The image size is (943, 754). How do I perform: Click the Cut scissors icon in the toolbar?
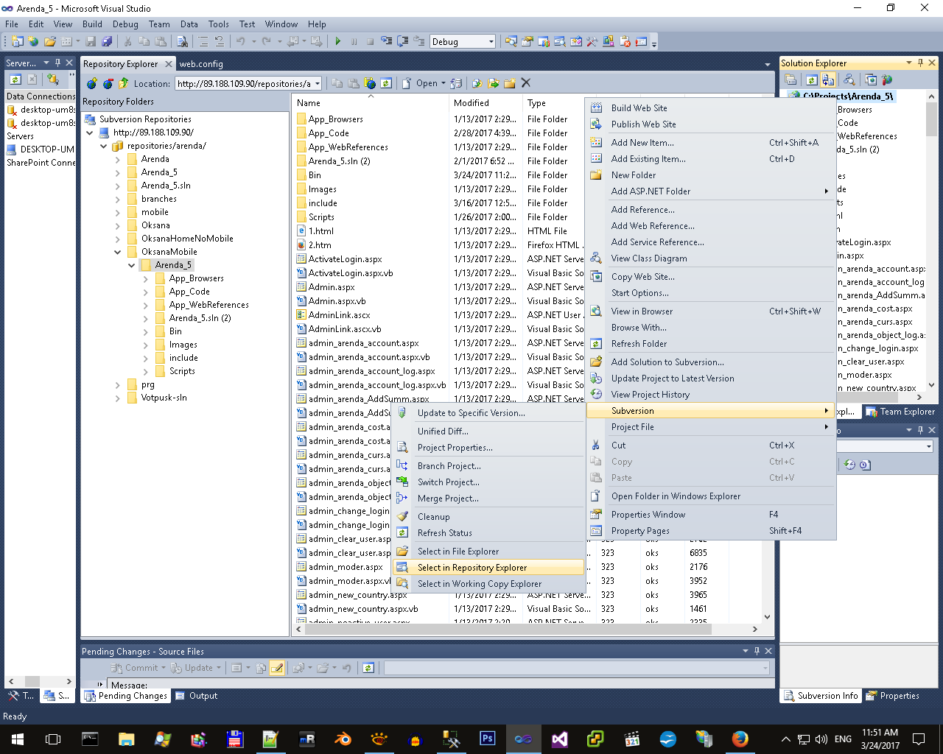[x=127, y=41]
